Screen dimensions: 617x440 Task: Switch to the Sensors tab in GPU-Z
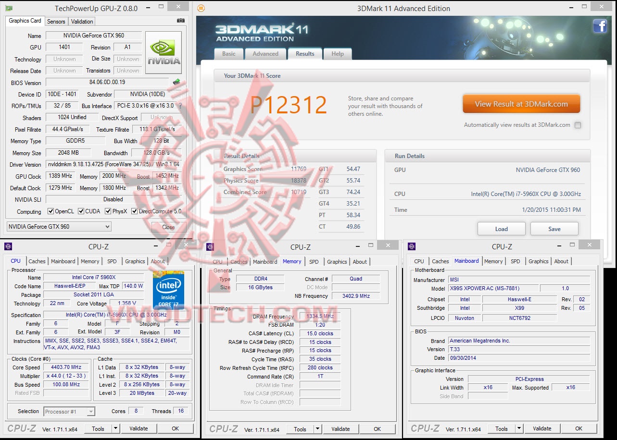(56, 22)
